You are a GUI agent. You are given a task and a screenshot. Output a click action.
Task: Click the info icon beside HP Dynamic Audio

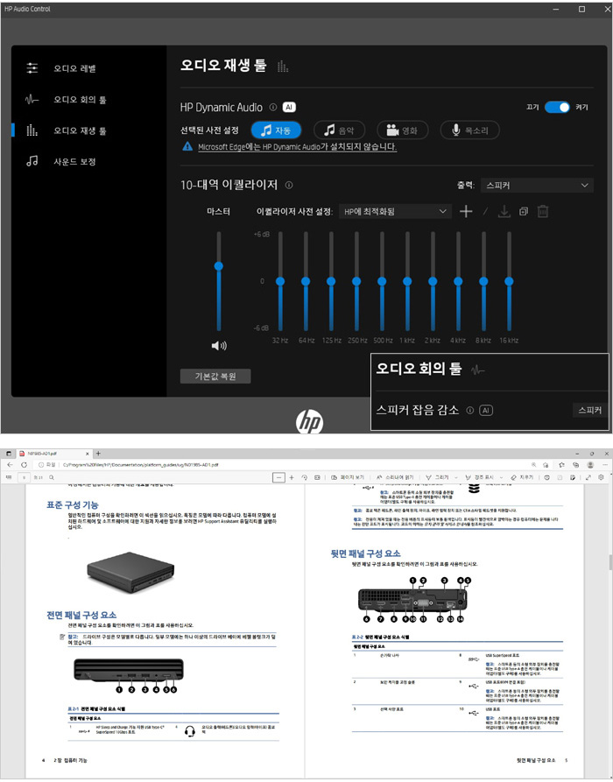pos(273,107)
